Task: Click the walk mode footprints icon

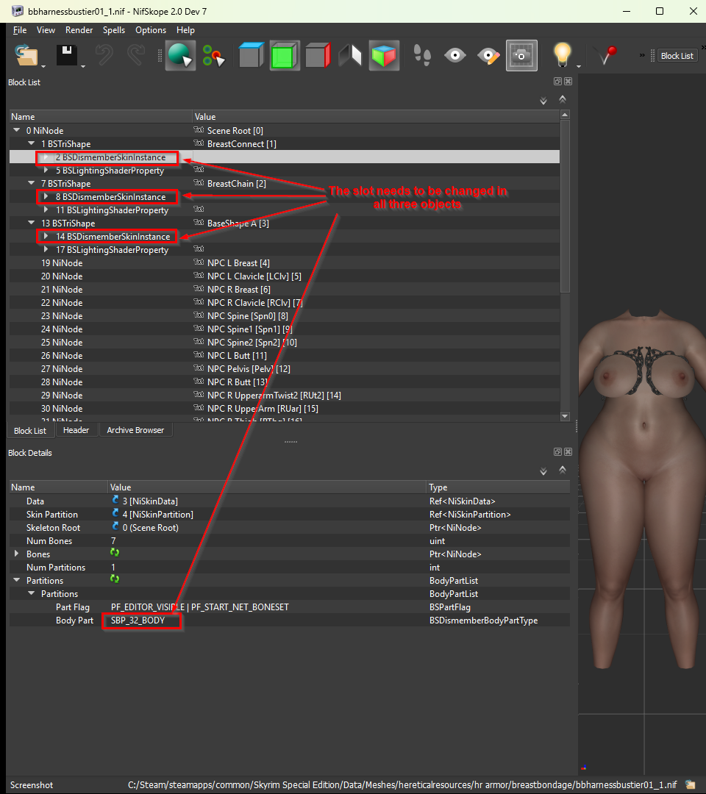Action: 422,54
